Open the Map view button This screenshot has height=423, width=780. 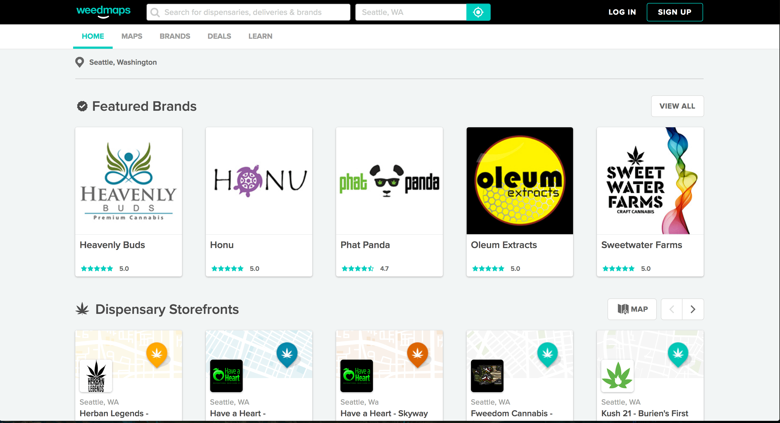pyautogui.click(x=632, y=309)
